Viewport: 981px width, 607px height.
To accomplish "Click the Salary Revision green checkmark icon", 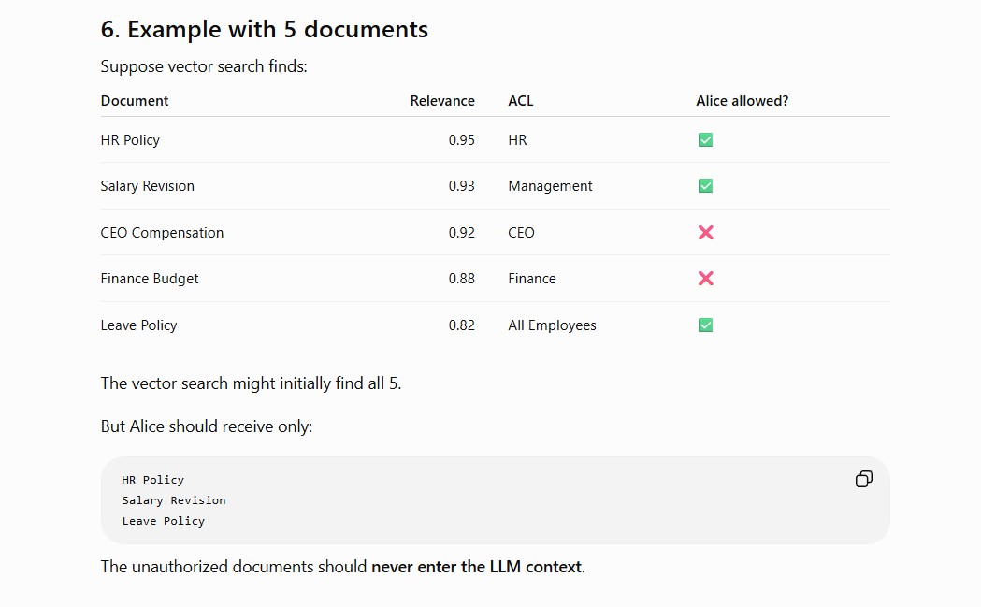I will click(705, 186).
